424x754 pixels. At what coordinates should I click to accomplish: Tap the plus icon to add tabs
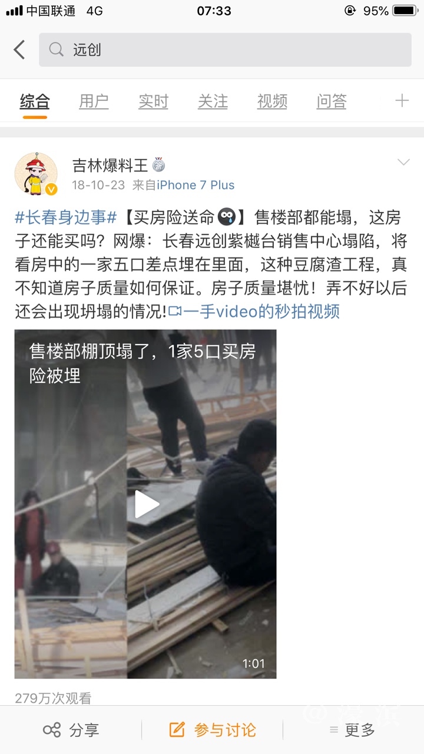pyautogui.click(x=402, y=101)
